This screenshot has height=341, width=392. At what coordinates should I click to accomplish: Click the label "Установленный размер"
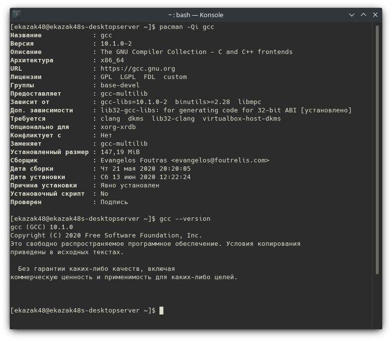point(49,152)
